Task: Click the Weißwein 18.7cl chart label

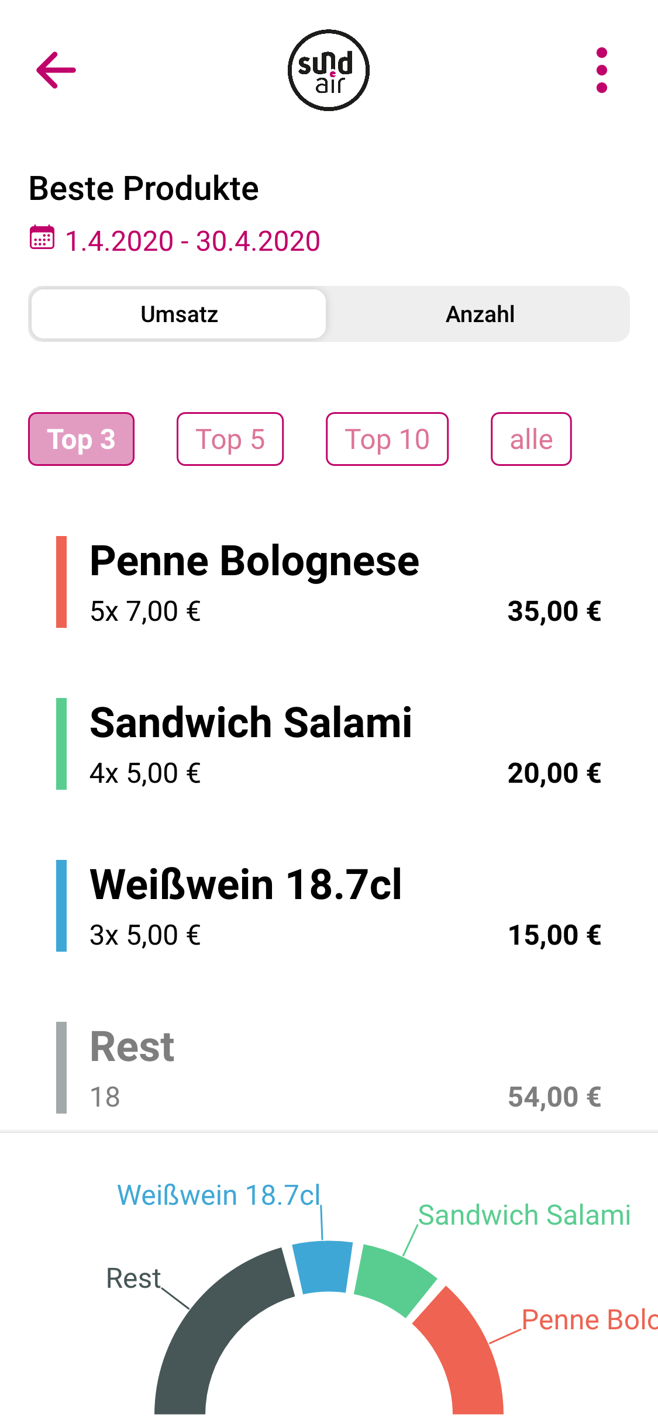Action: (219, 1195)
